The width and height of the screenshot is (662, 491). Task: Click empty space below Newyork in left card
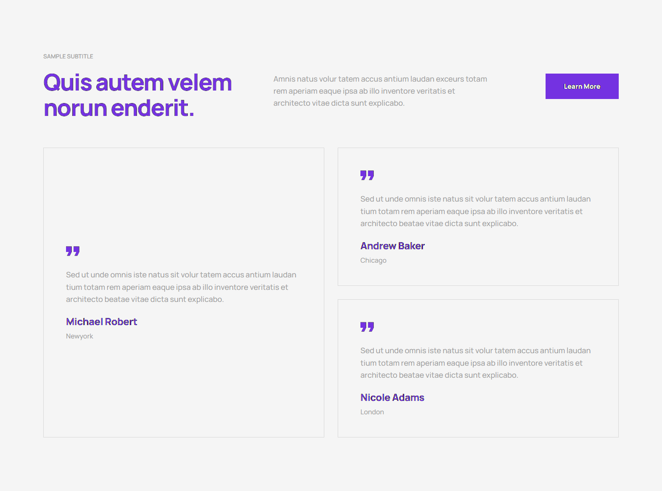pyautogui.click(x=183, y=388)
